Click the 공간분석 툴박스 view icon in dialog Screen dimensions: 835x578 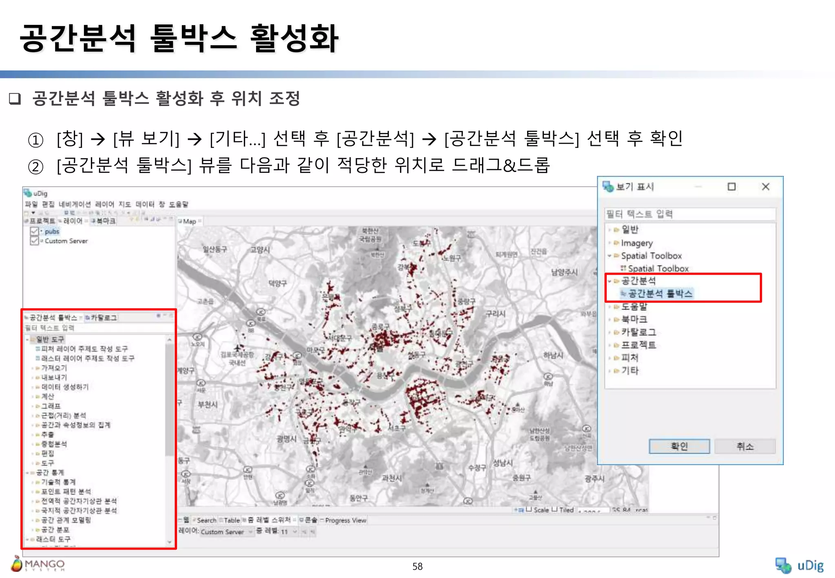623,293
